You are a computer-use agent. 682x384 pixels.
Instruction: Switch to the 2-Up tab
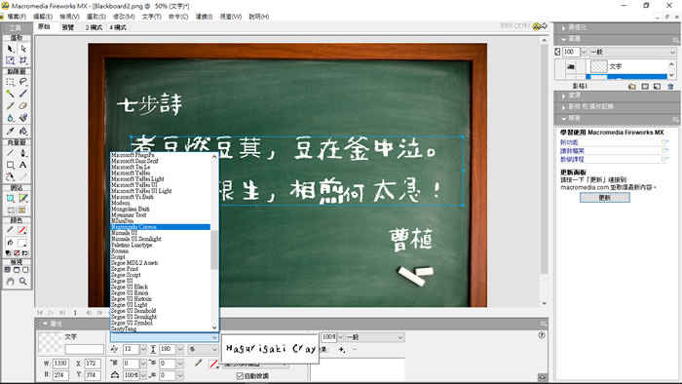tap(94, 27)
